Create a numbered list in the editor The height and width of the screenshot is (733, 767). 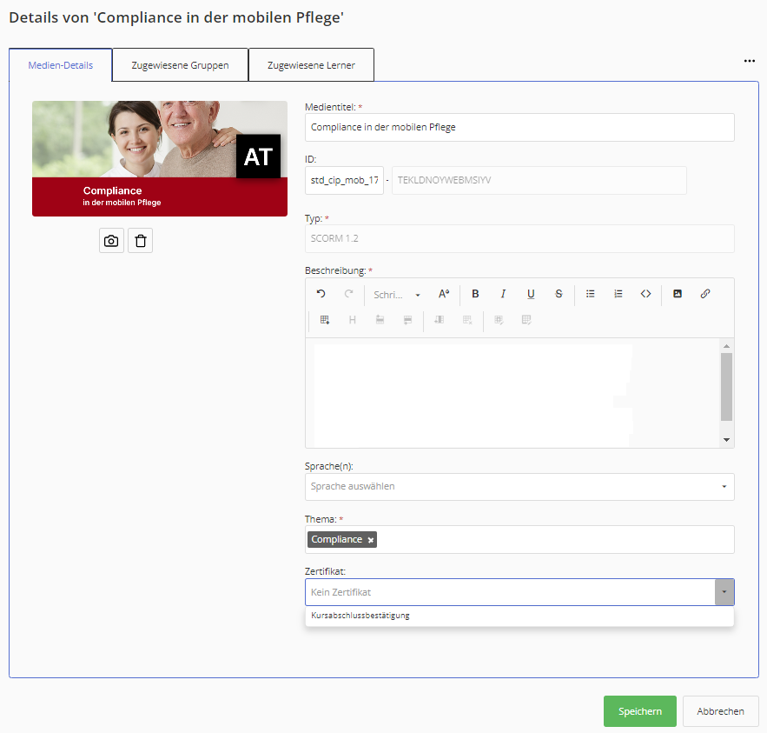pos(618,294)
